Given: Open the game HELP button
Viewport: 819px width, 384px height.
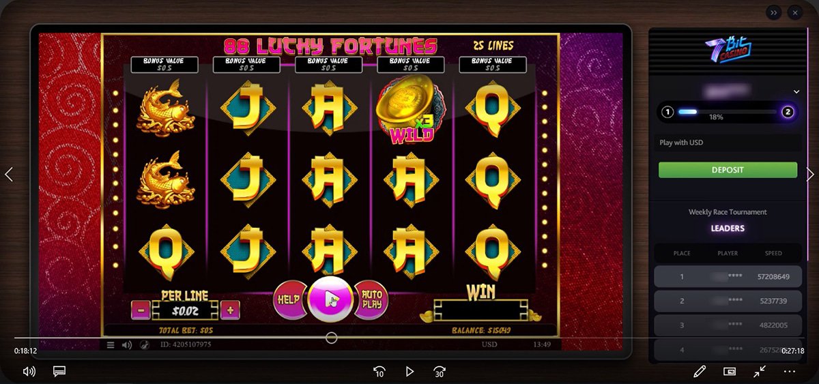Looking at the screenshot, I should click(x=288, y=299).
